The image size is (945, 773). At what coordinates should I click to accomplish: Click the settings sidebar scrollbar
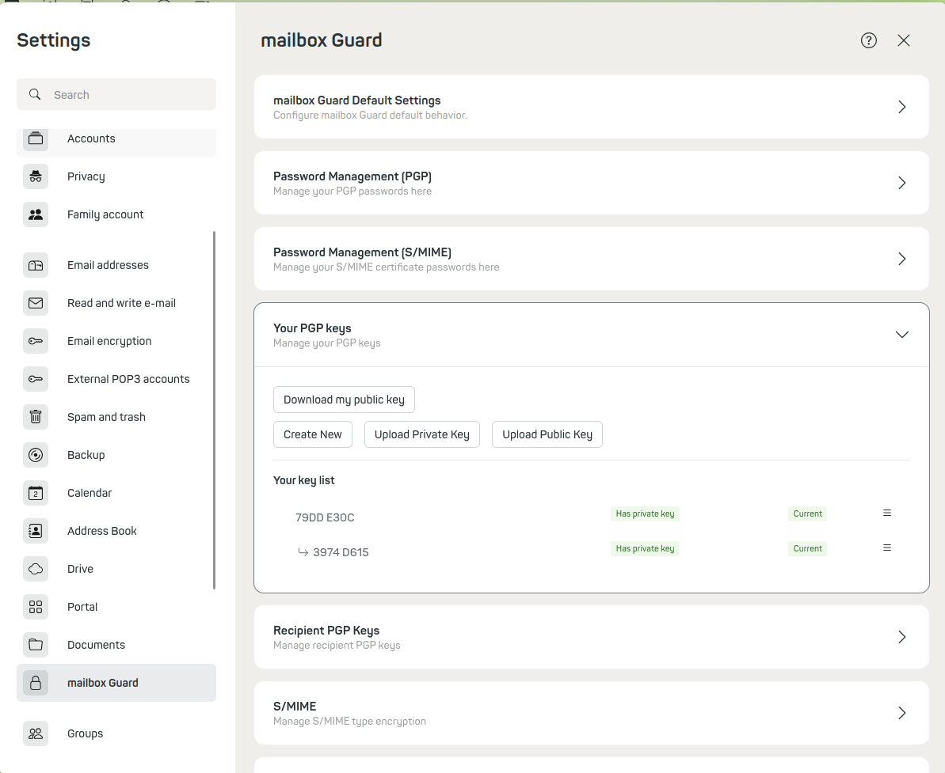coord(215,410)
